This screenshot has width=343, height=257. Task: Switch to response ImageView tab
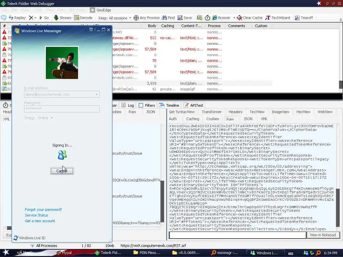point(280,112)
